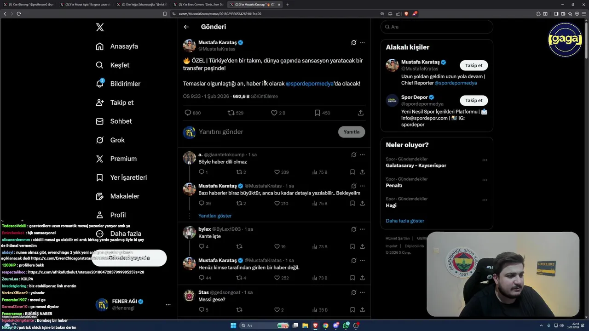Open Grok from sidebar

pyautogui.click(x=110, y=140)
